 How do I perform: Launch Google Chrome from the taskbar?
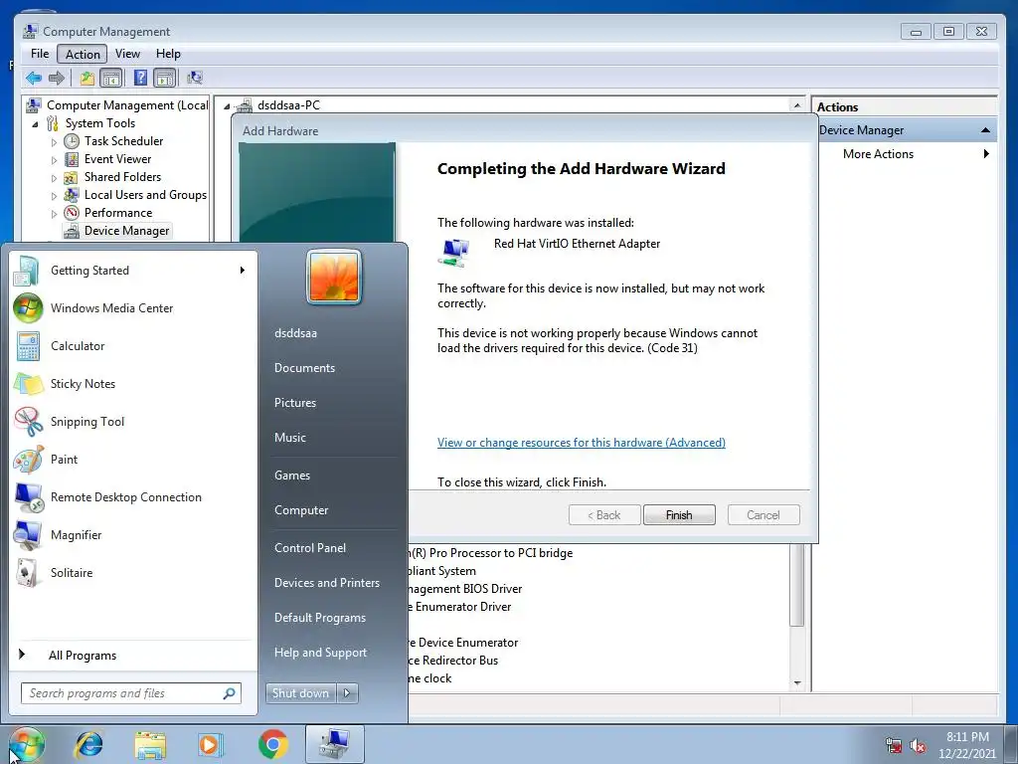coord(273,744)
